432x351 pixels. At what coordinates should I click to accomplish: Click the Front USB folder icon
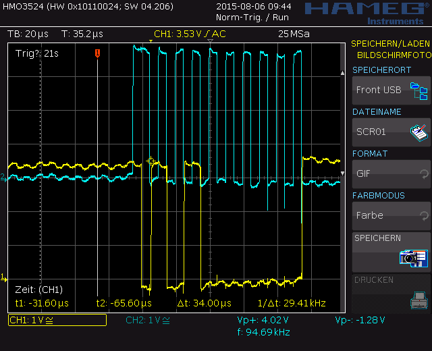pyautogui.click(x=418, y=90)
